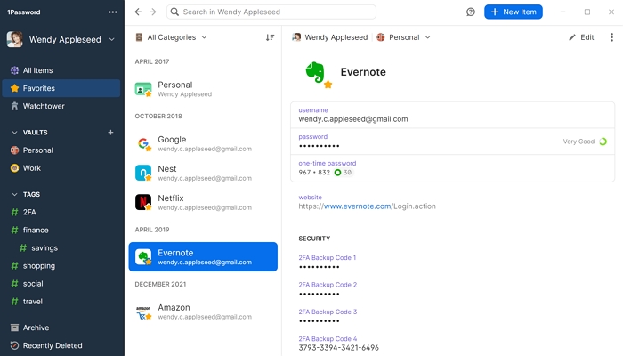Select the Google login item
The width and height of the screenshot is (623, 356).
coord(203,143)
